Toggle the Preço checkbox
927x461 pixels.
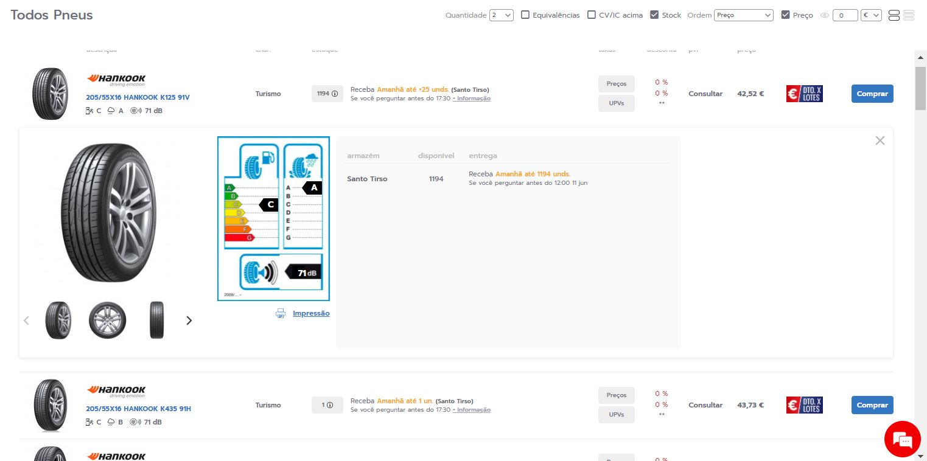[x=786, y=15]
